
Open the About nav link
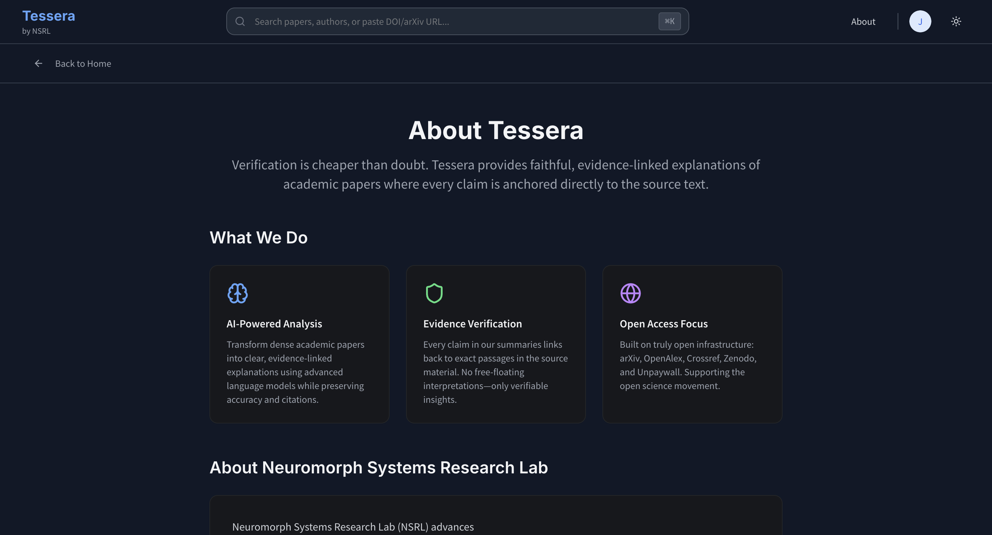click(863, 22)
